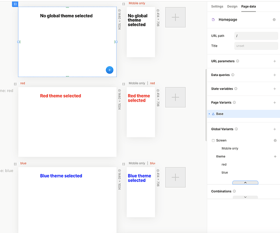This screenshot has width=280, height=233.
Task: Open Screen variant settings gear
Action: tap(274, 140)
